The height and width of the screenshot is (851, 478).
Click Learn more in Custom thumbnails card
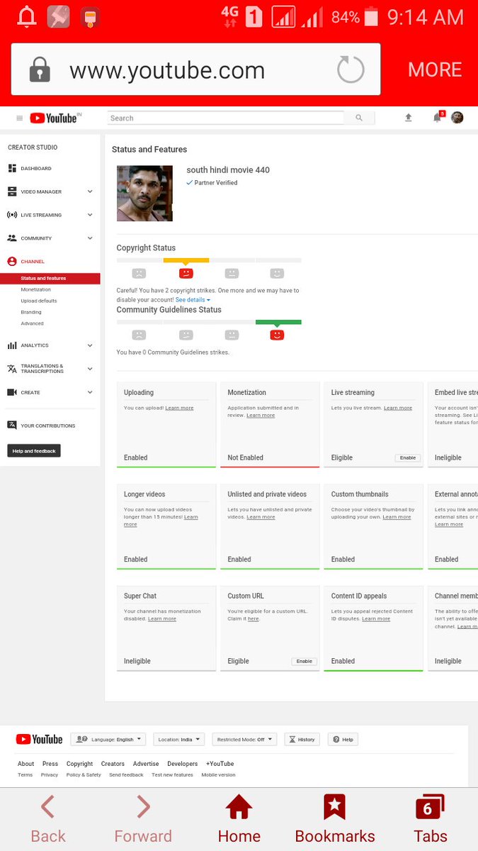tap(397, 517)
